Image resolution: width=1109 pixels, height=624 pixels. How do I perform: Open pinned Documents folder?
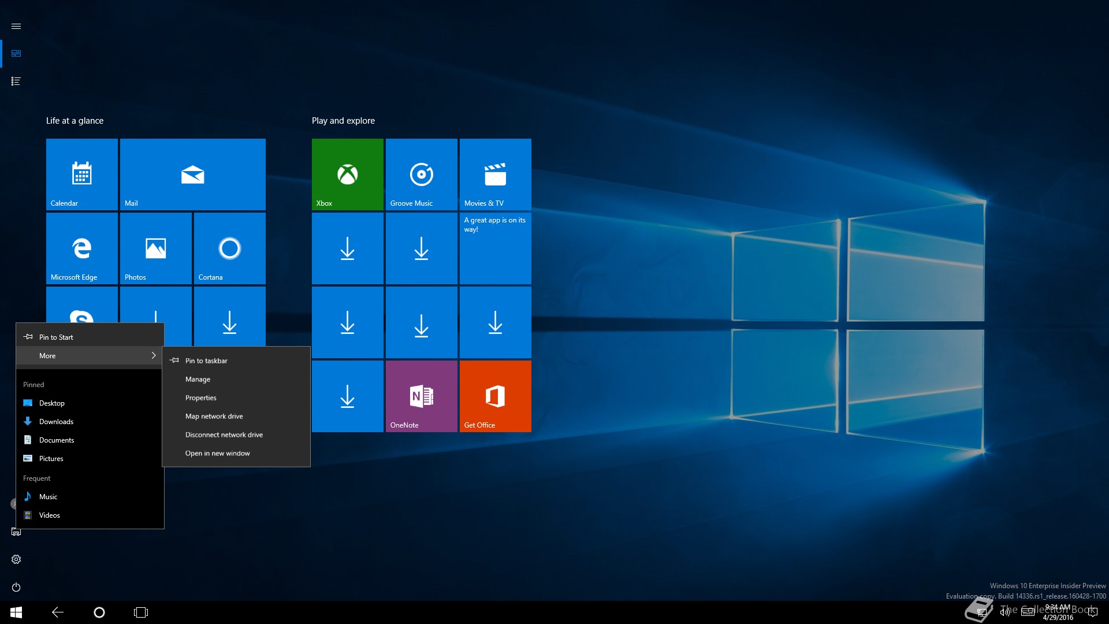90,440
